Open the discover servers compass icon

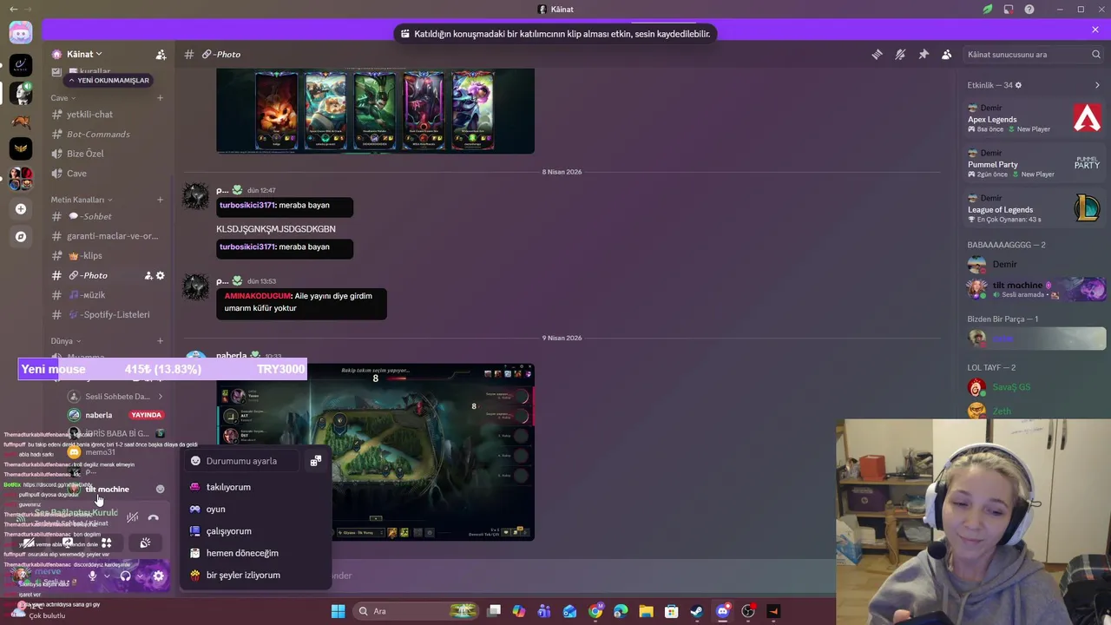[21, 236]
